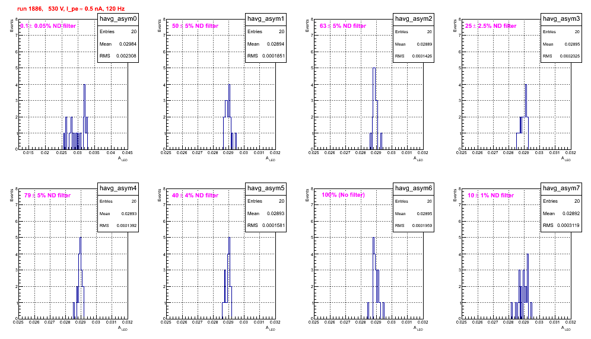Select the '50± 5% ND filter' label
Viewport: 591px width, 339px height.
point(195,26)
